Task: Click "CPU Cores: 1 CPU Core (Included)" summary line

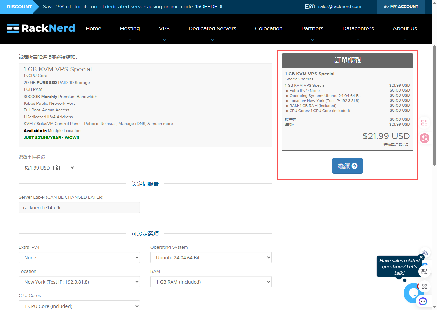Action: [x=318, y=111]
